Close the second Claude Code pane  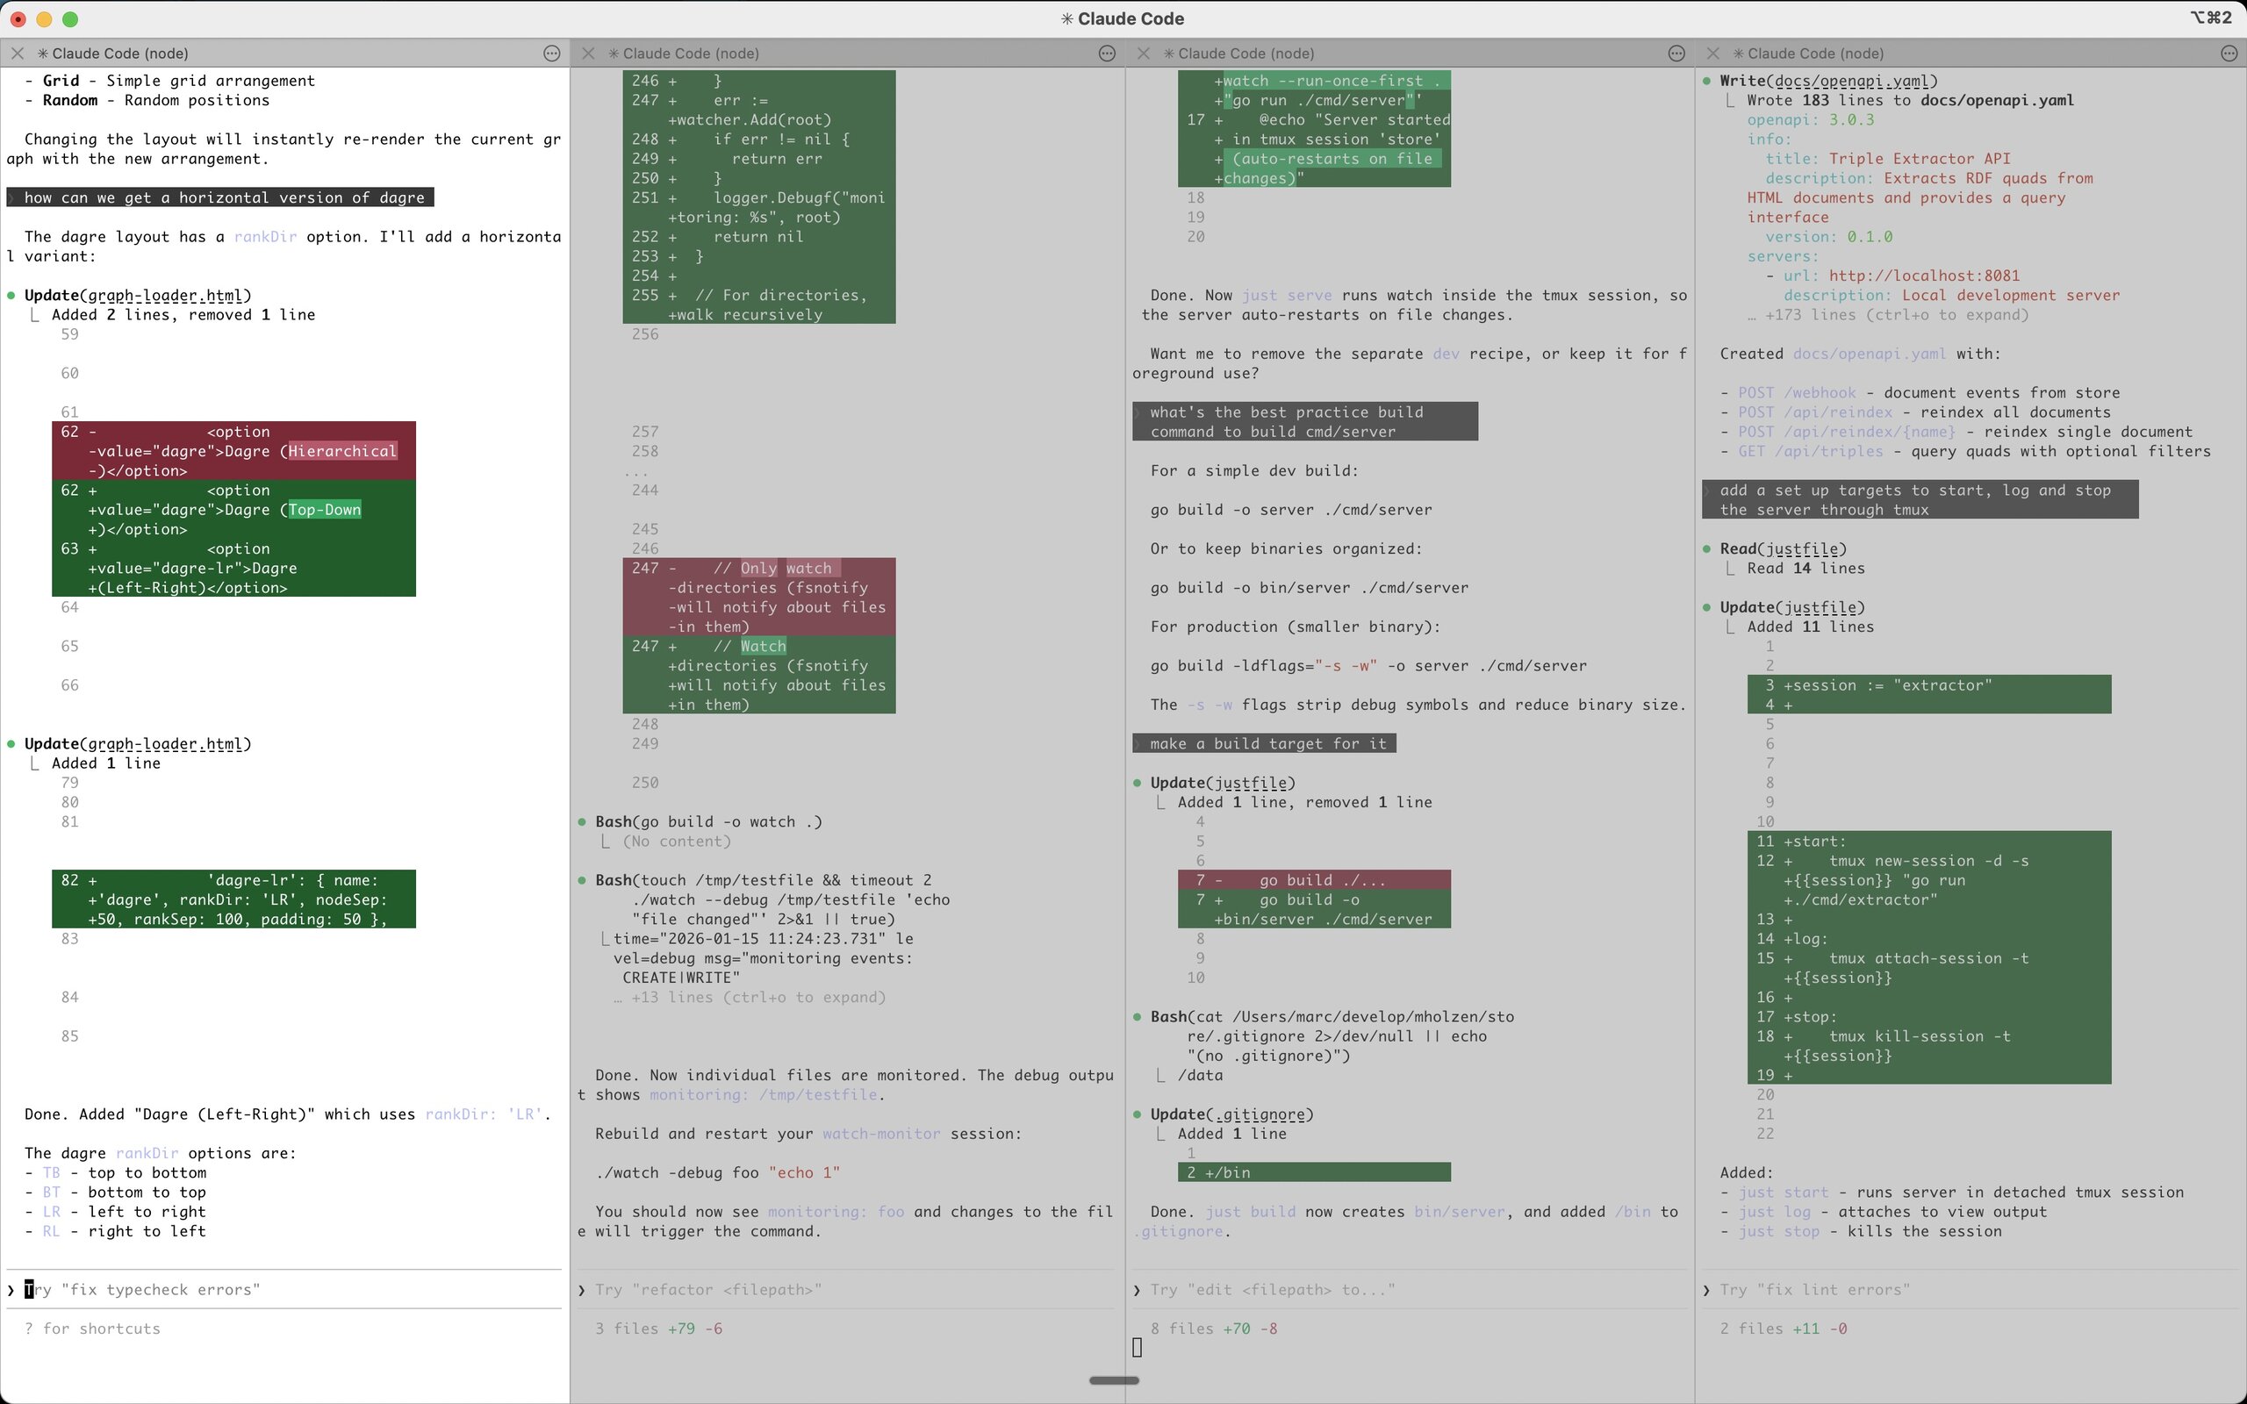pyautogui.click(x=588, y=54)
